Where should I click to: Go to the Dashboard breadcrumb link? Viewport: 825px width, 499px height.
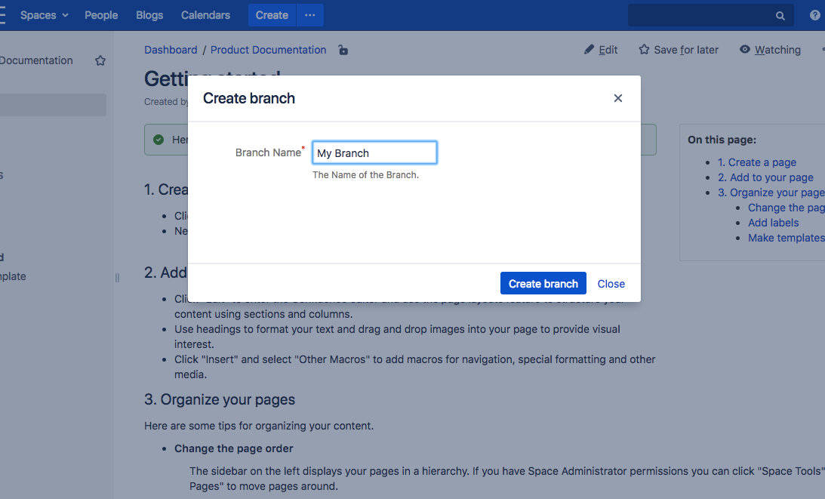pyautogui.click(x=171, y=50)
